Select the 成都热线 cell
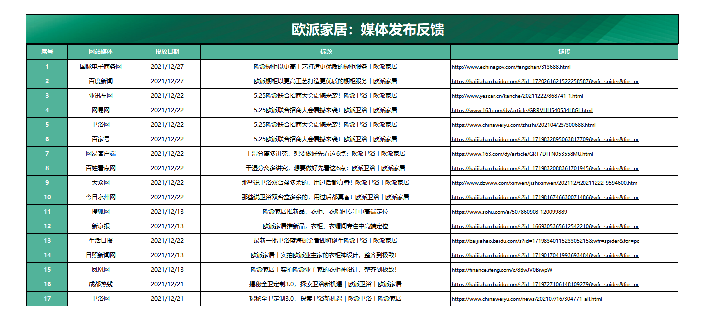 [x=101, y=284]
